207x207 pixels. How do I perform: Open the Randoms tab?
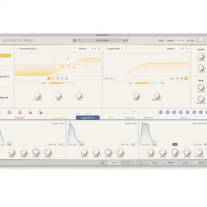(x=148, y=118)
